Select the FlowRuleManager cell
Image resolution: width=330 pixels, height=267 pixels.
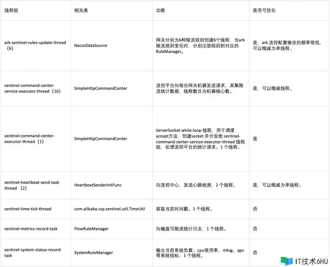coord(91,228)
